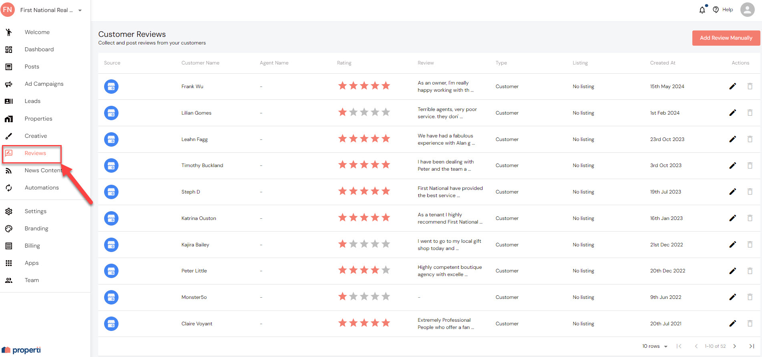
Task: Delete Leahn Fagg's review
Action: click(x=750, y=139)
